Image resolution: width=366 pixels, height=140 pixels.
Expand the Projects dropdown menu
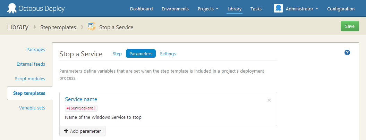coord(208,9)
